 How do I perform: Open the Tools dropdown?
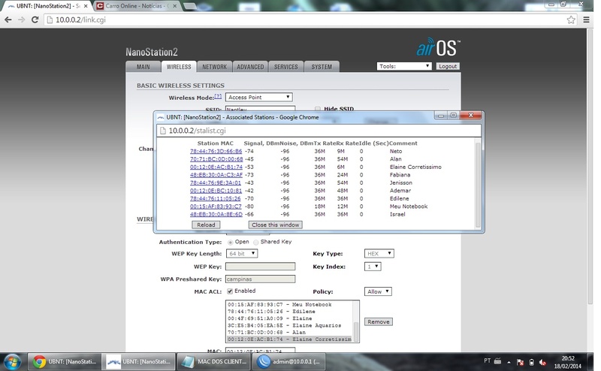coord(404,66)
